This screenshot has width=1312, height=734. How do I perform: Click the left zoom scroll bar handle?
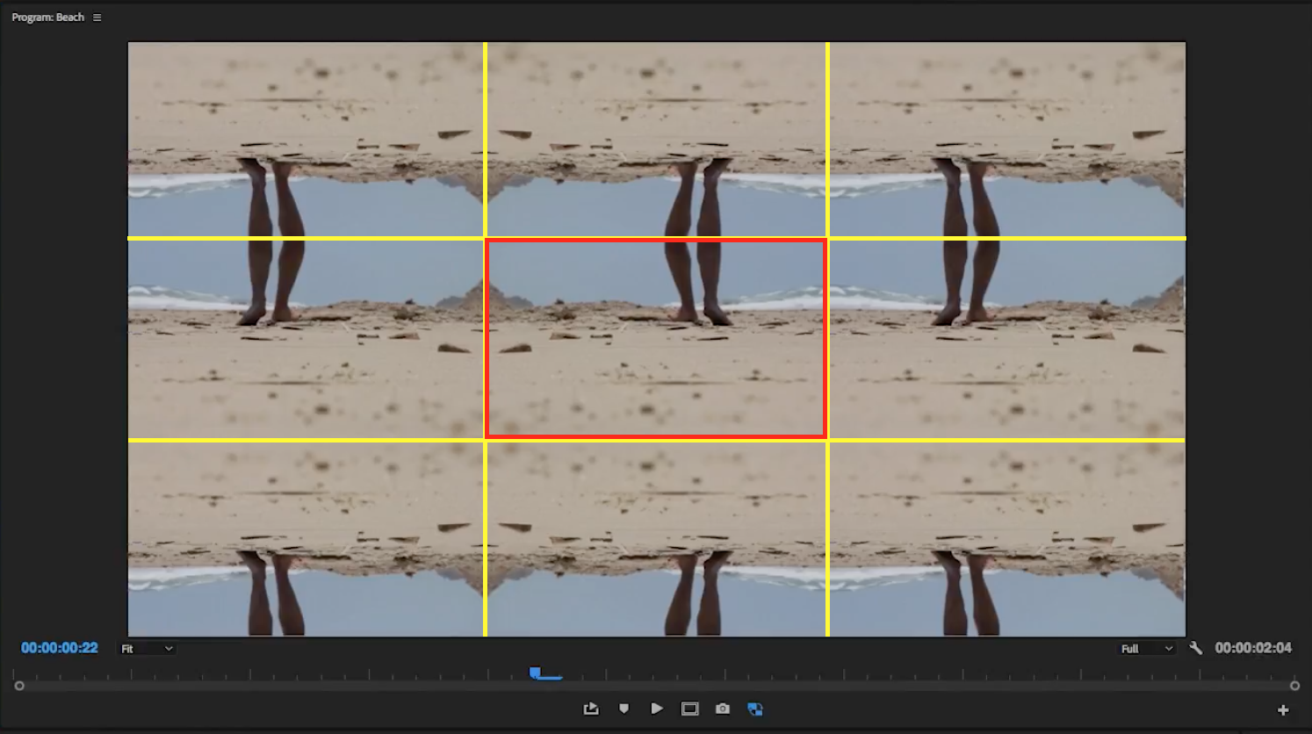tap(19, 686)
